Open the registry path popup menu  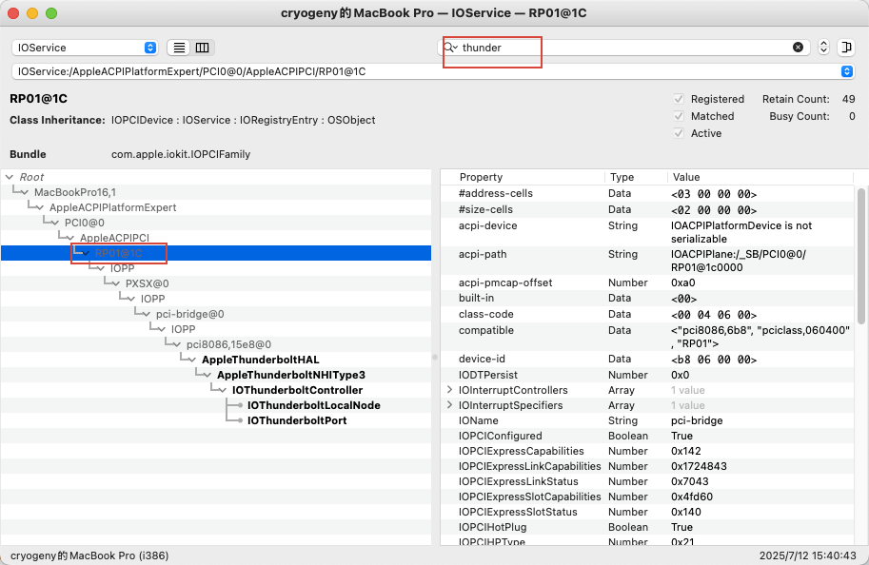coord(846,71)
